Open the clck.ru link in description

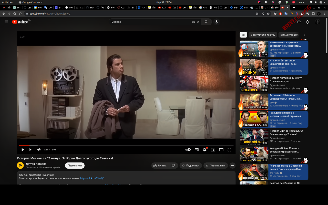pyautogui.click(x=92, y=178)
